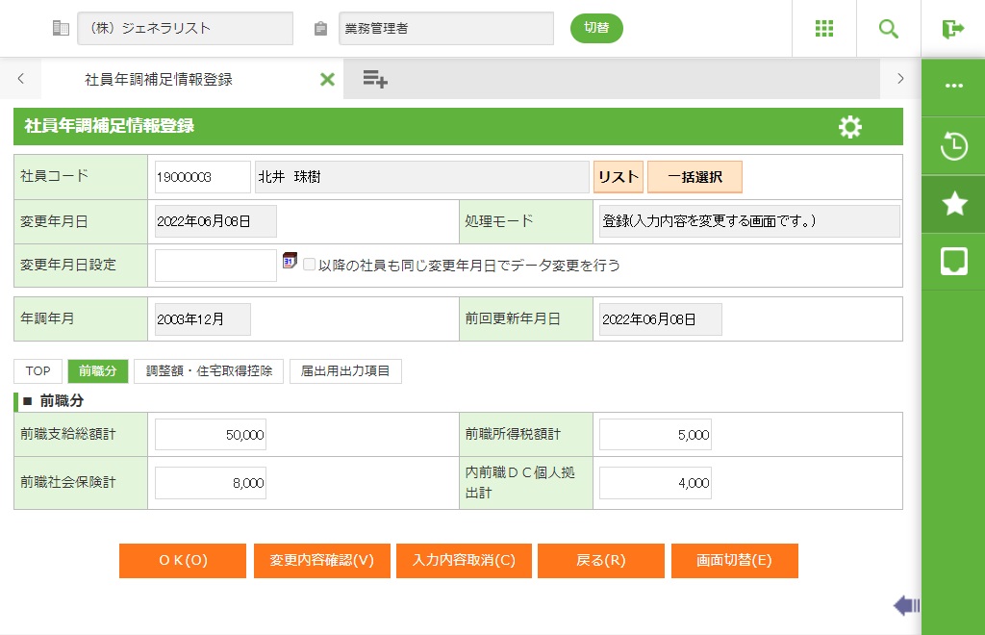Open the inbox tray icon in sidebar
This screenshot has width=985, height=635.
coord(953,262)
